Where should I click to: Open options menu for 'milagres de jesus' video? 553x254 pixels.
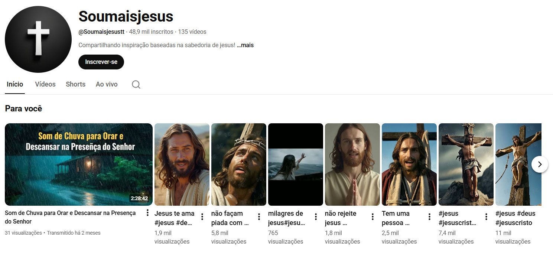[316, 216]
